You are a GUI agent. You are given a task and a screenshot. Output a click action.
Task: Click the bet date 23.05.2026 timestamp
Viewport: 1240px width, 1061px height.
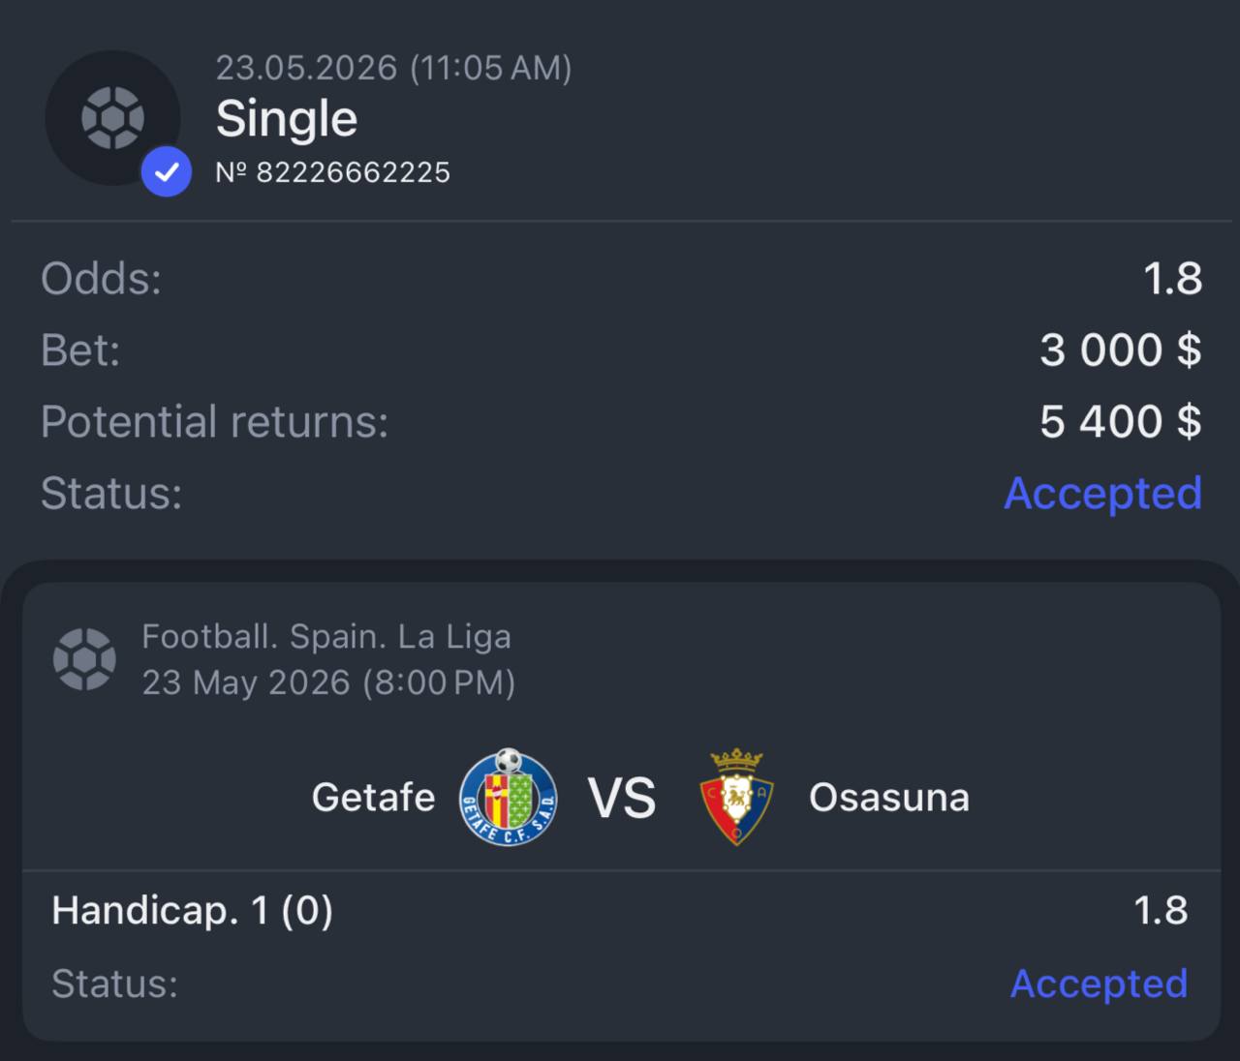tap(393, 68)
